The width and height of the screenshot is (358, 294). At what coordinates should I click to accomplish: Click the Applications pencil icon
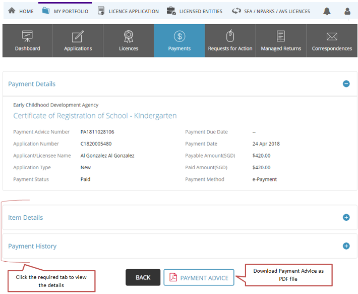[x=78, y=36]
